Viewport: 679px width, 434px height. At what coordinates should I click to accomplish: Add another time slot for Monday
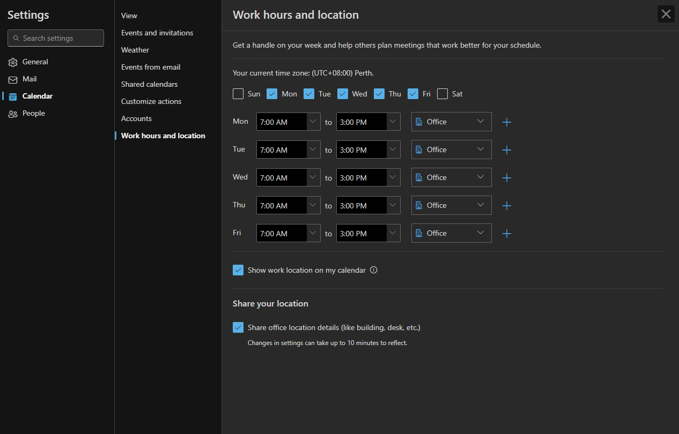coord(507,122)
